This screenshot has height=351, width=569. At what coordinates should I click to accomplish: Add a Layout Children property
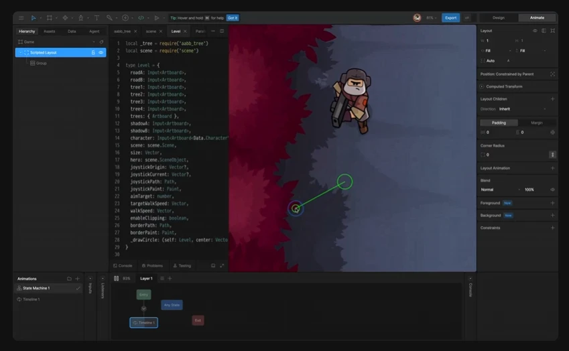pos(552,99)
